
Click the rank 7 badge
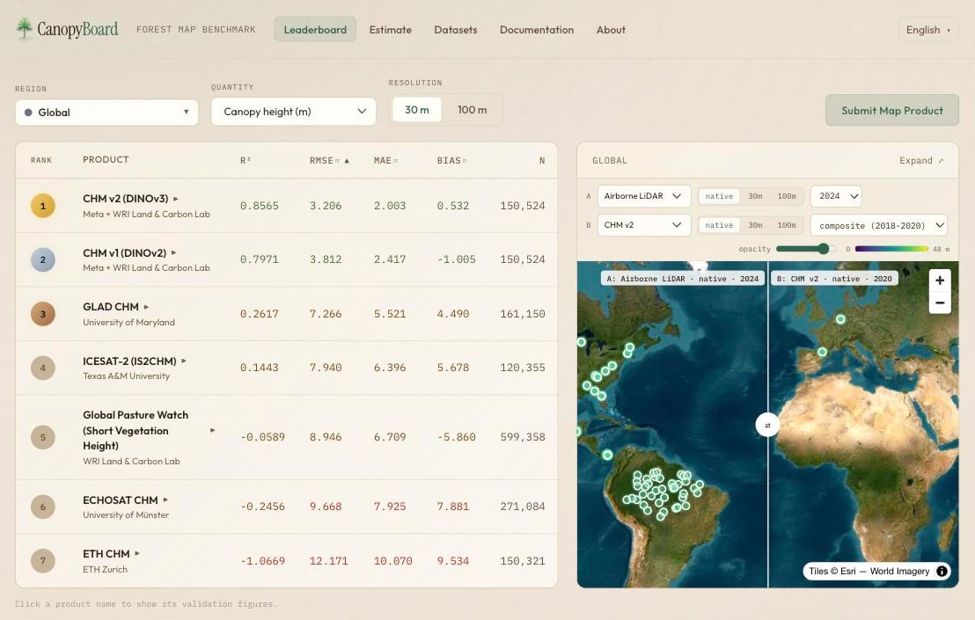(x=43, y=560)
